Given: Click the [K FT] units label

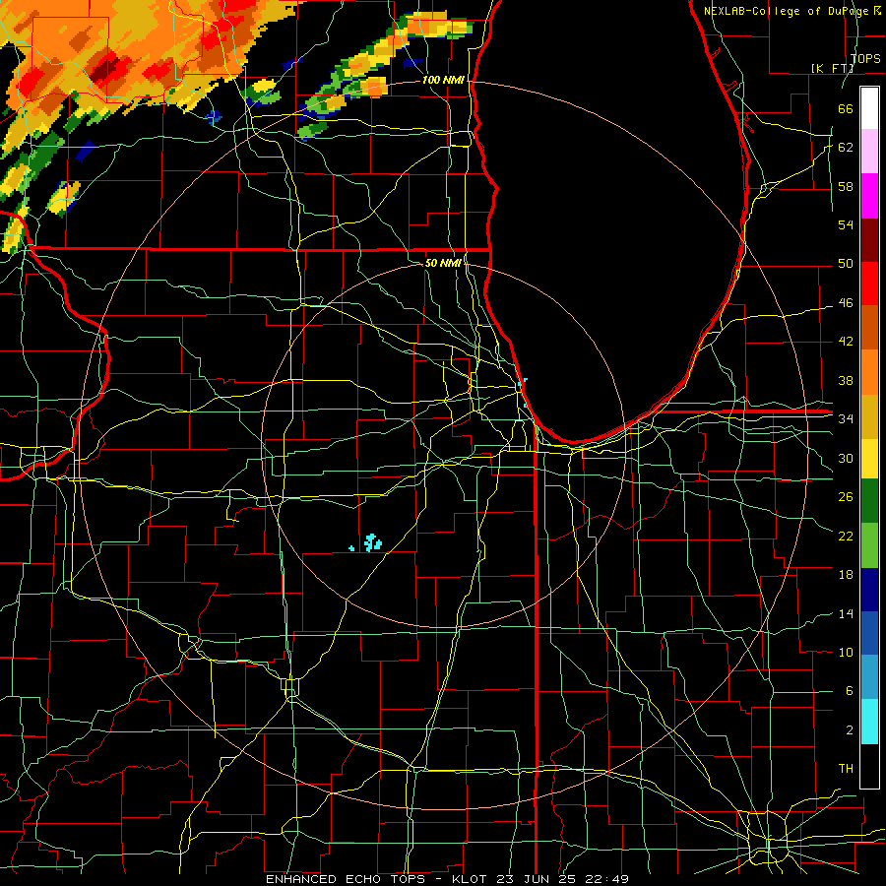Looking at the screenshot, I should (832, 68).
